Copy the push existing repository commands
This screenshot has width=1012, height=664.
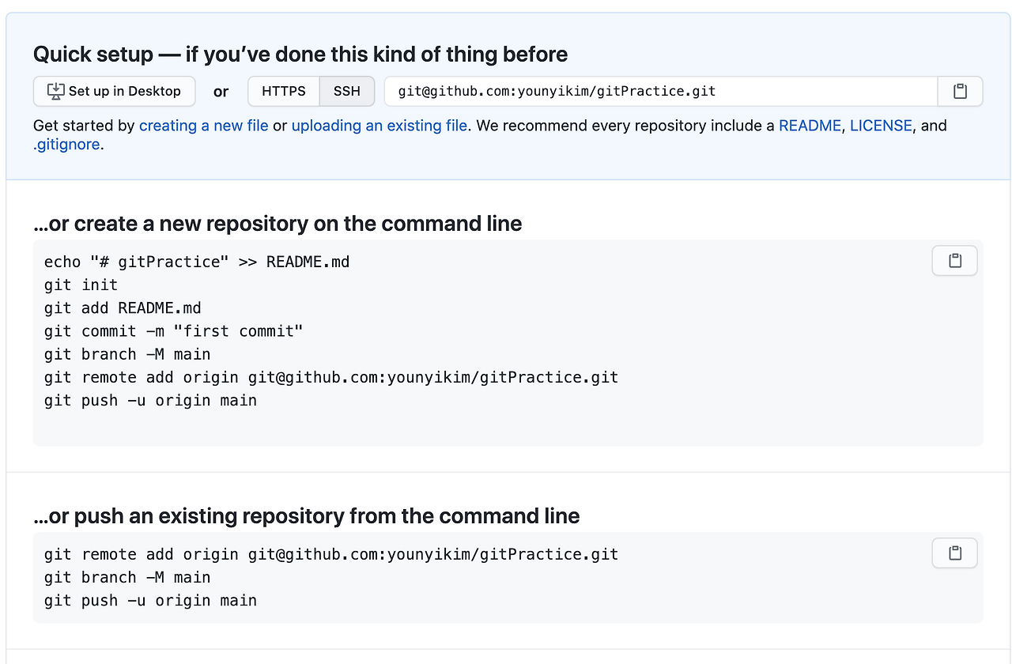click(954, 553)
